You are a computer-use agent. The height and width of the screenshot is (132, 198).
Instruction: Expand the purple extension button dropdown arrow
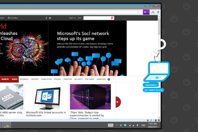[x=148, y=12]
